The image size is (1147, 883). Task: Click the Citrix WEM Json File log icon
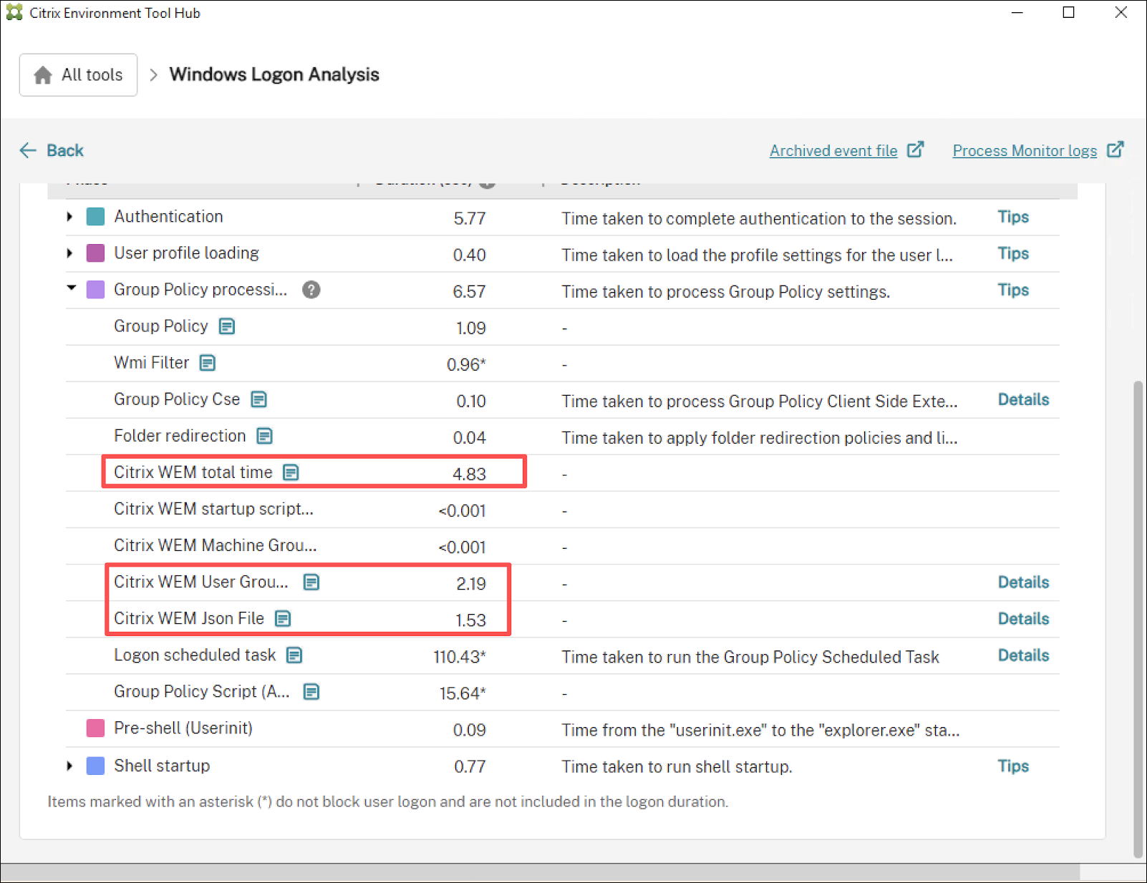283,618
